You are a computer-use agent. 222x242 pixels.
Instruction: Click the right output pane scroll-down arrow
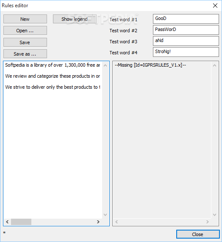click(214, 215)
